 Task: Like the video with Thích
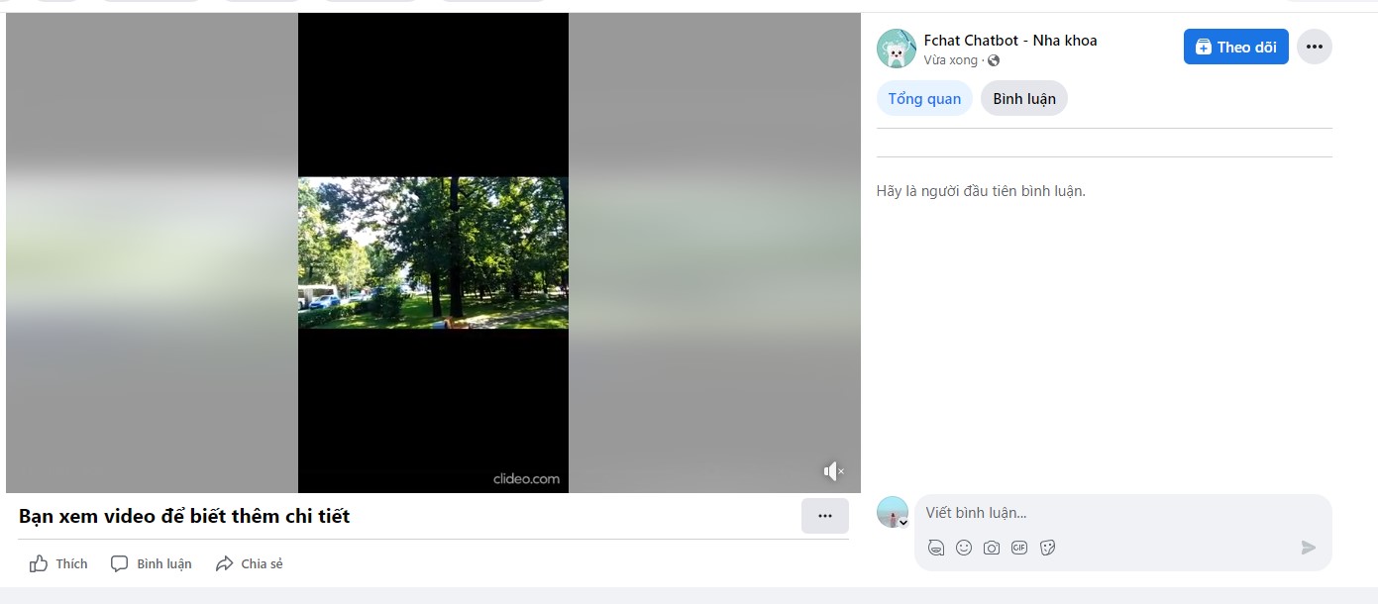click(58, 563)
